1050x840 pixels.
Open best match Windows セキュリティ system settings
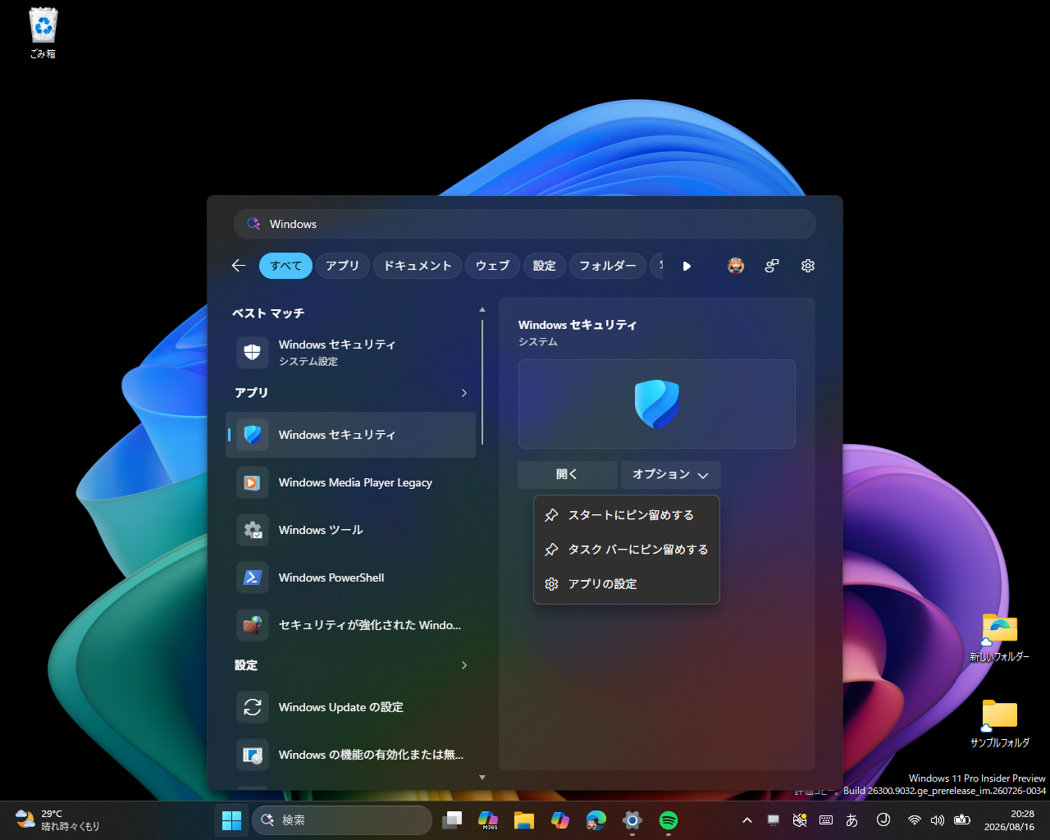351,352
